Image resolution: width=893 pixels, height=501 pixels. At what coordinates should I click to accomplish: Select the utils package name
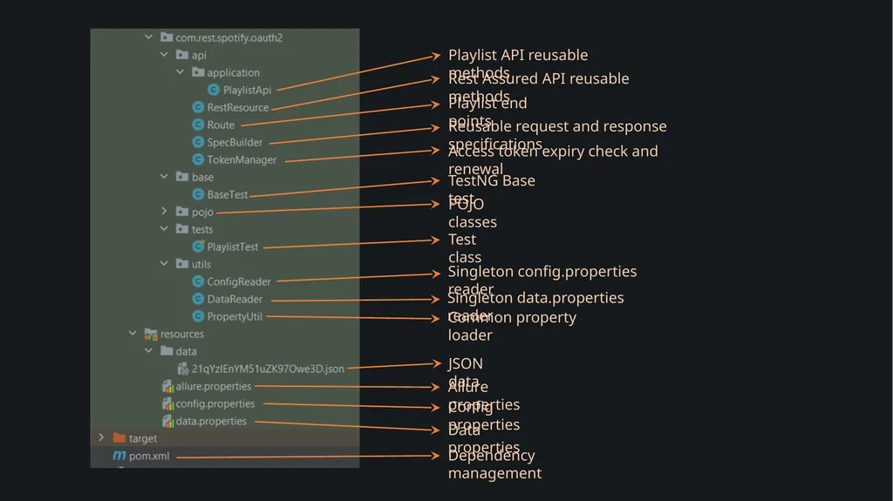[x=201, y=264]
